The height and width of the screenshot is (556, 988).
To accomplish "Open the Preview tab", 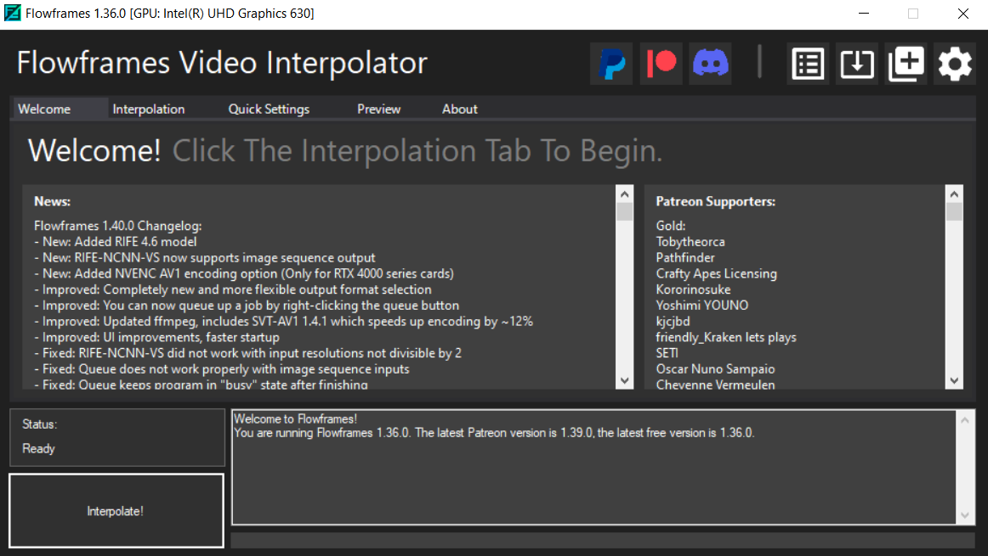I will point(378,109).
